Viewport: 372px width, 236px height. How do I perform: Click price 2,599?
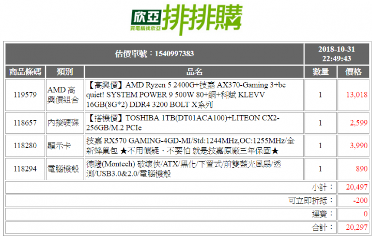359,123
